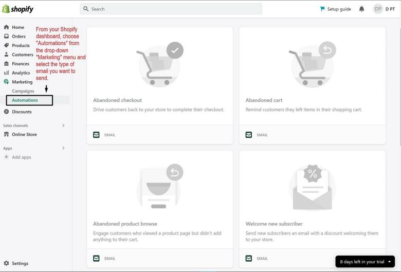
Task: Select the Welcome new subscriber title
Action: pyautogui.click(x=274, y=224)
